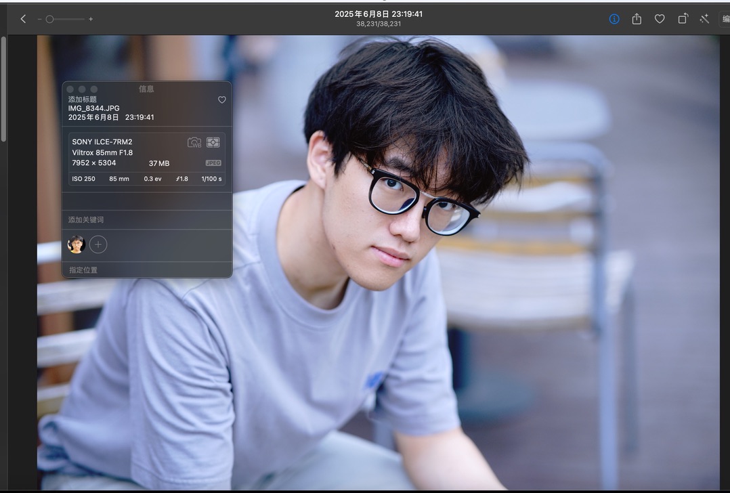Viewport: 730px width, 493px height.
Task: Click the date 2025年6月8日 in info panel
Action: click(x=93, y=117)
